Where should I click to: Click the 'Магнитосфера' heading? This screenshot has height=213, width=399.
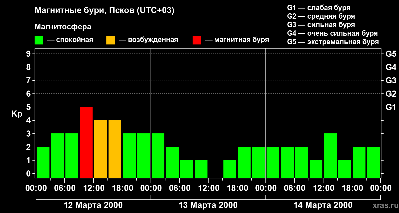63,27
